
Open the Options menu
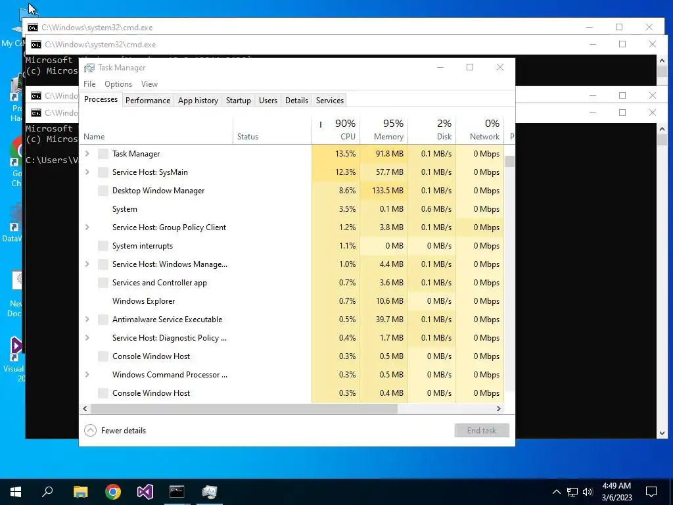coord(118,84)
